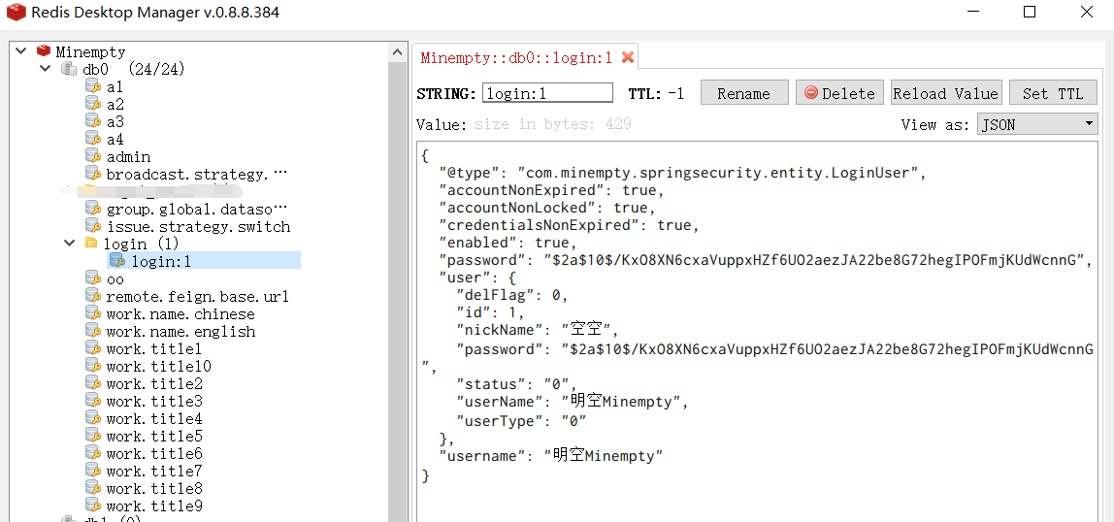The width and height of the screenshot is (1114, 522).
Task: Click the "userName" JSON line
Action: tap(573, 402)
